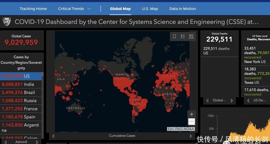Click the 100k axis label on chart
Screen dimensions: 270x144
pyautogui.click(x=210, y=116)
